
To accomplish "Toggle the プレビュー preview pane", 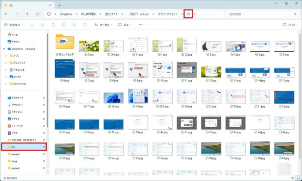I will point(290,25).
